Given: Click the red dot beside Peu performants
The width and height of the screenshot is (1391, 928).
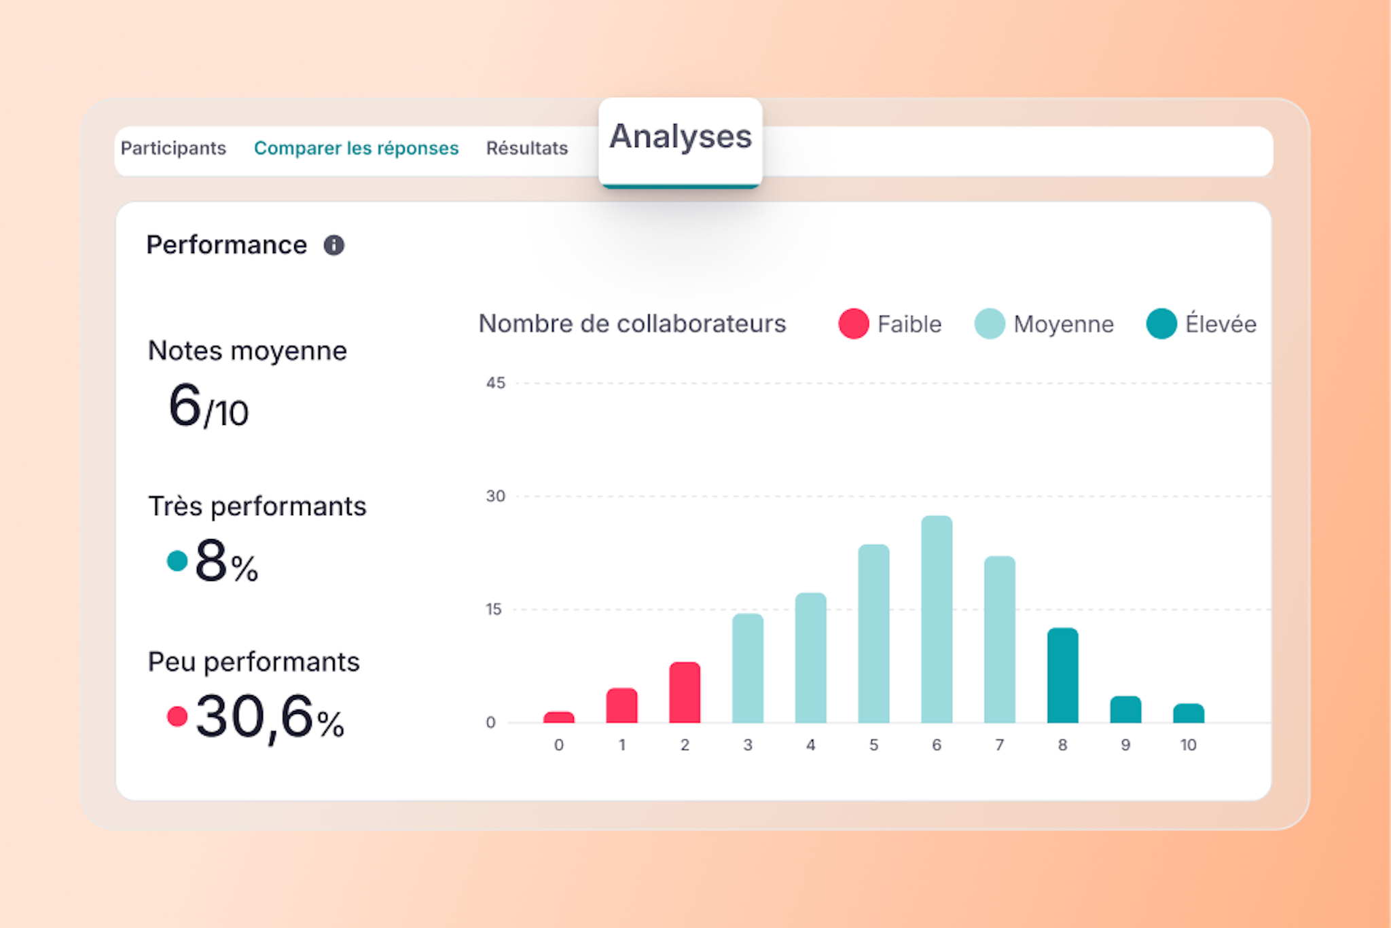Looking at the screenshot, I should pyautogui.click(x=177, y=716).
